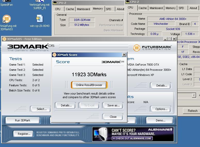Click the 11923 3DMarks score text
The width and height of the screenshot is (200, 147).
point(89,74)
